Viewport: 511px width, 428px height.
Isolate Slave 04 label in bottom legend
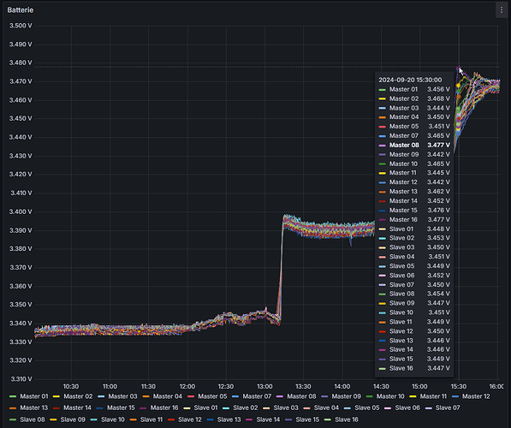[326, 407]
